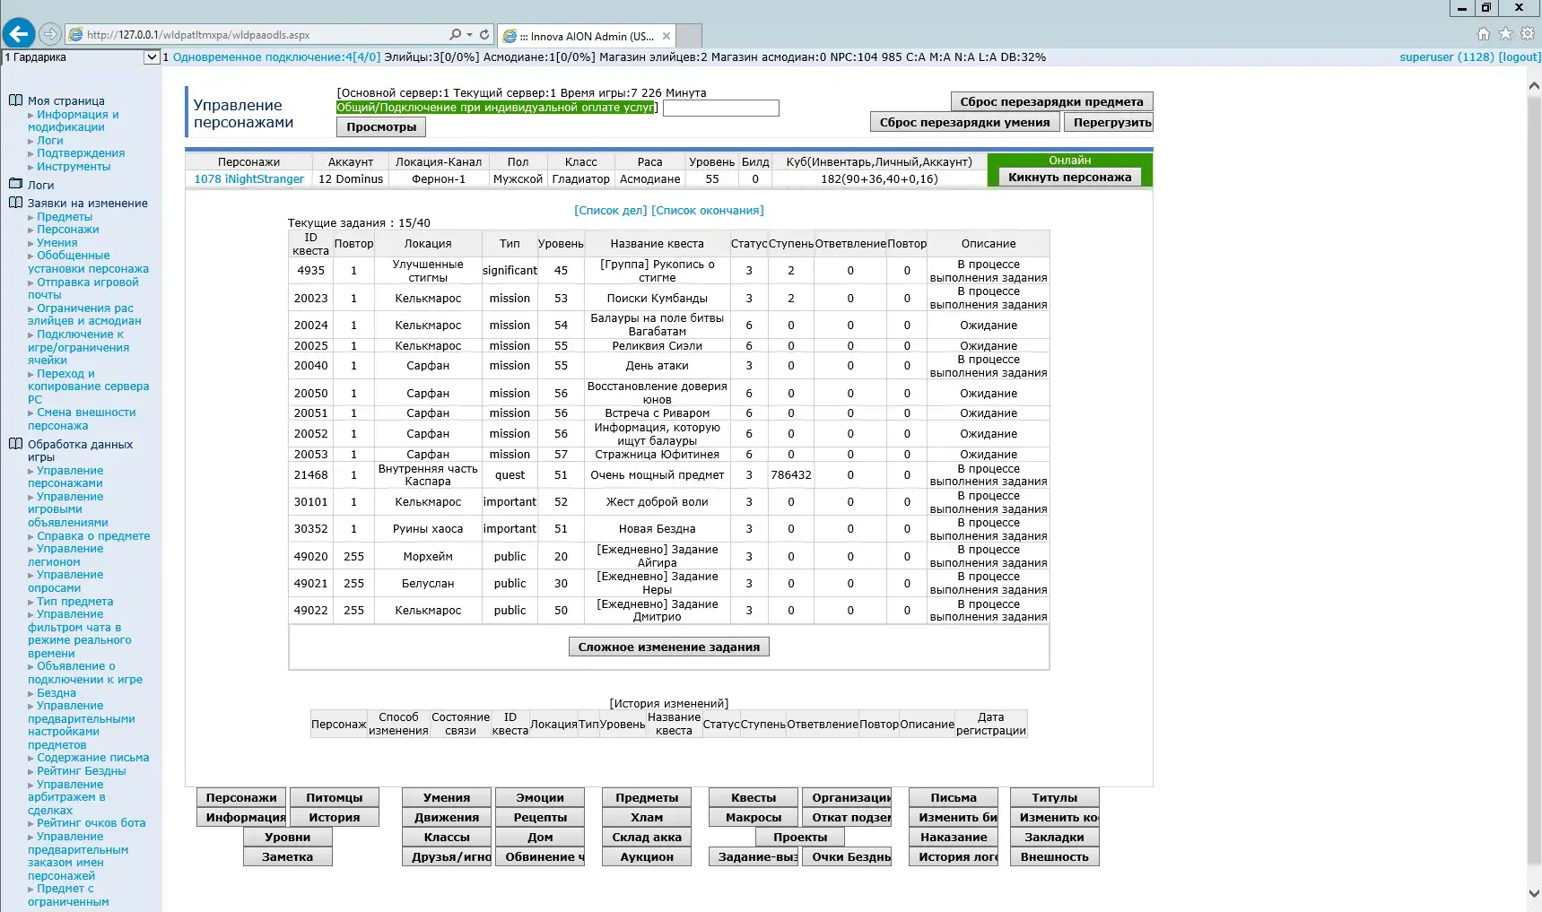
Task: Open Управление легионом sidebar link
Action: tap(65, 555)
